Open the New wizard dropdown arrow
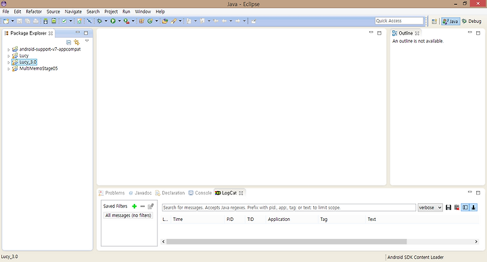The image size is (487, 262). tap(12, 21)
